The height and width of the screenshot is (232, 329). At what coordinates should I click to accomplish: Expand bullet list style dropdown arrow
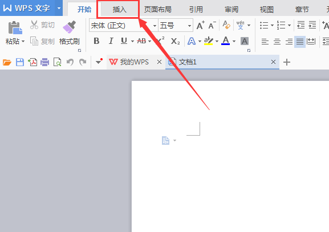pos(272,26)
